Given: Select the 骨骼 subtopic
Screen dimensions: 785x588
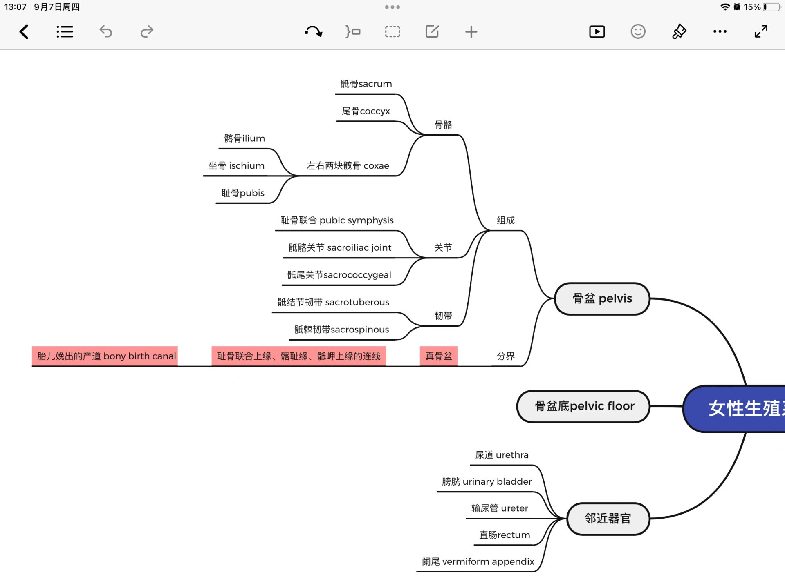Looking at the screenshot, I should 443,125.
